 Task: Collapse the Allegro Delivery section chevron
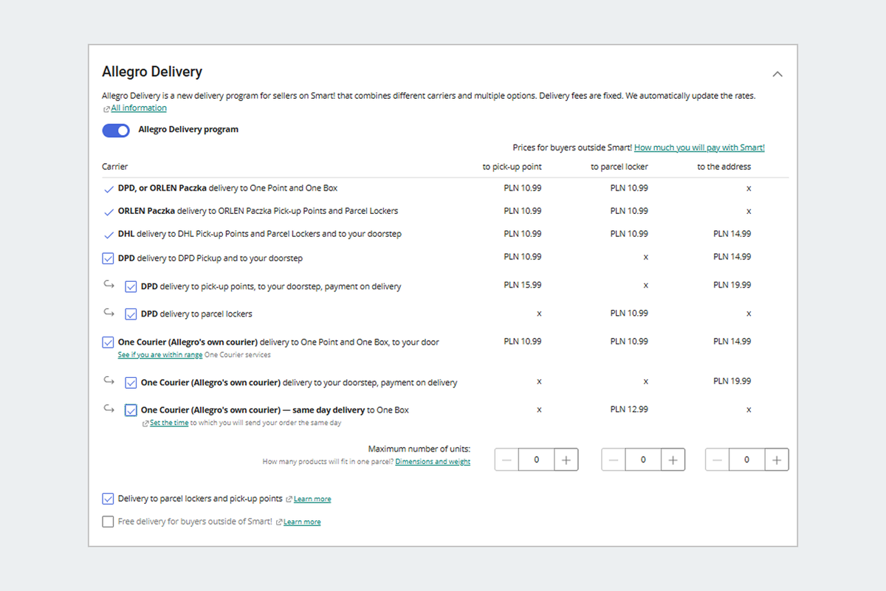pos(777,74)
